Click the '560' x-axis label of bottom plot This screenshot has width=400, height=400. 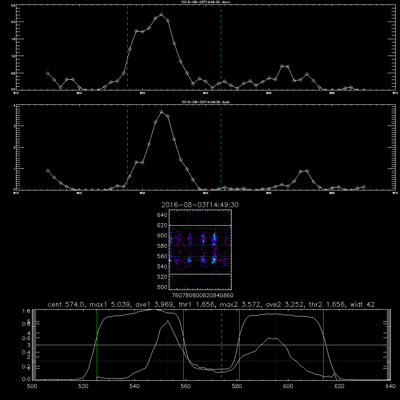[186, 386]
